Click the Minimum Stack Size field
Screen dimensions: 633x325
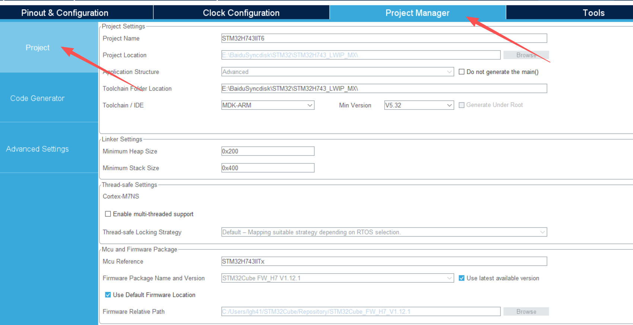268,168
